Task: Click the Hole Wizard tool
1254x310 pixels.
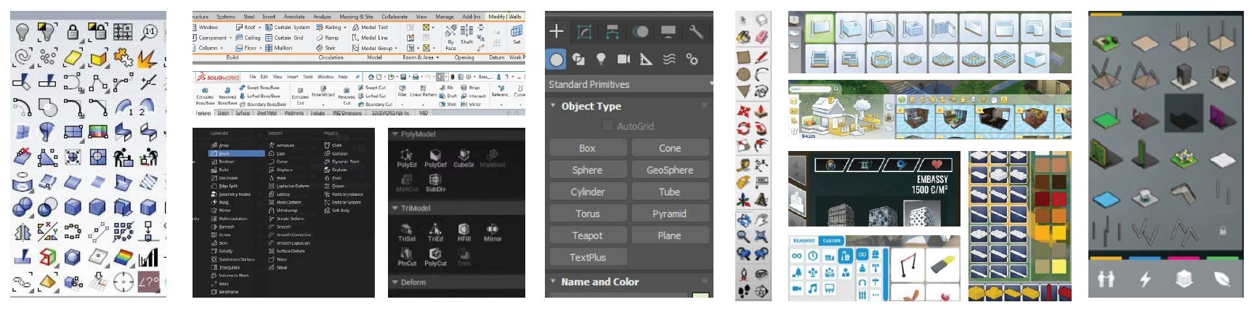Action: coord(323,91)
